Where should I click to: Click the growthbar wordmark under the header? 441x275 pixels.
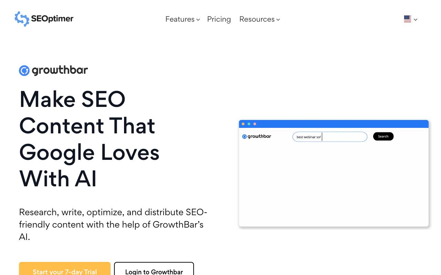(x=60, y=70)
